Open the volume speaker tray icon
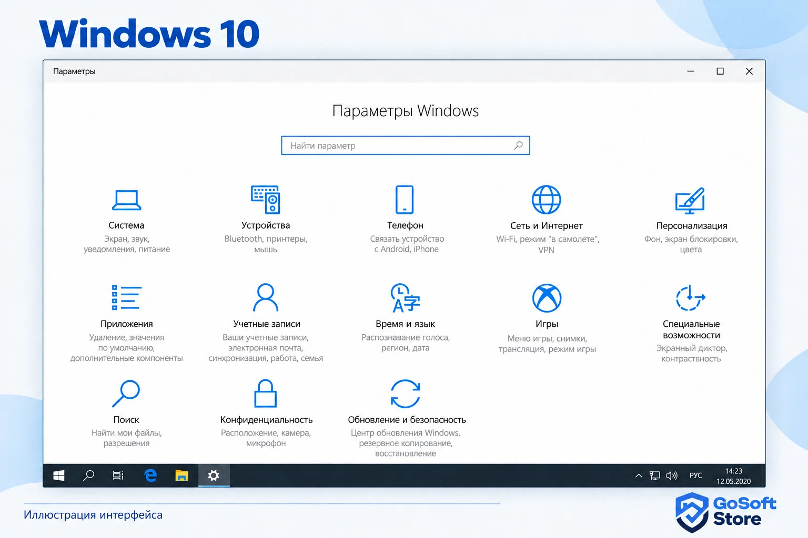 tap(672, 475)
